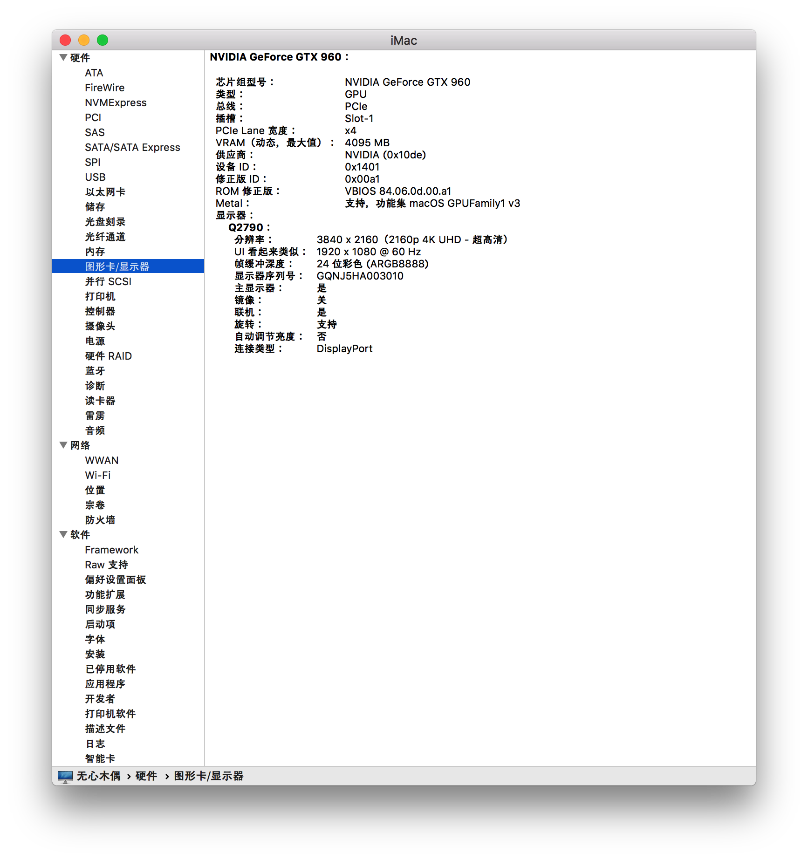The height and width of the screenshot is (860, 808).
Task: Open the 储存 hardware entry
Action: (x=95, y=207)
